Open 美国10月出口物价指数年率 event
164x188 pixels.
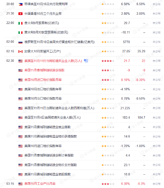43,89
